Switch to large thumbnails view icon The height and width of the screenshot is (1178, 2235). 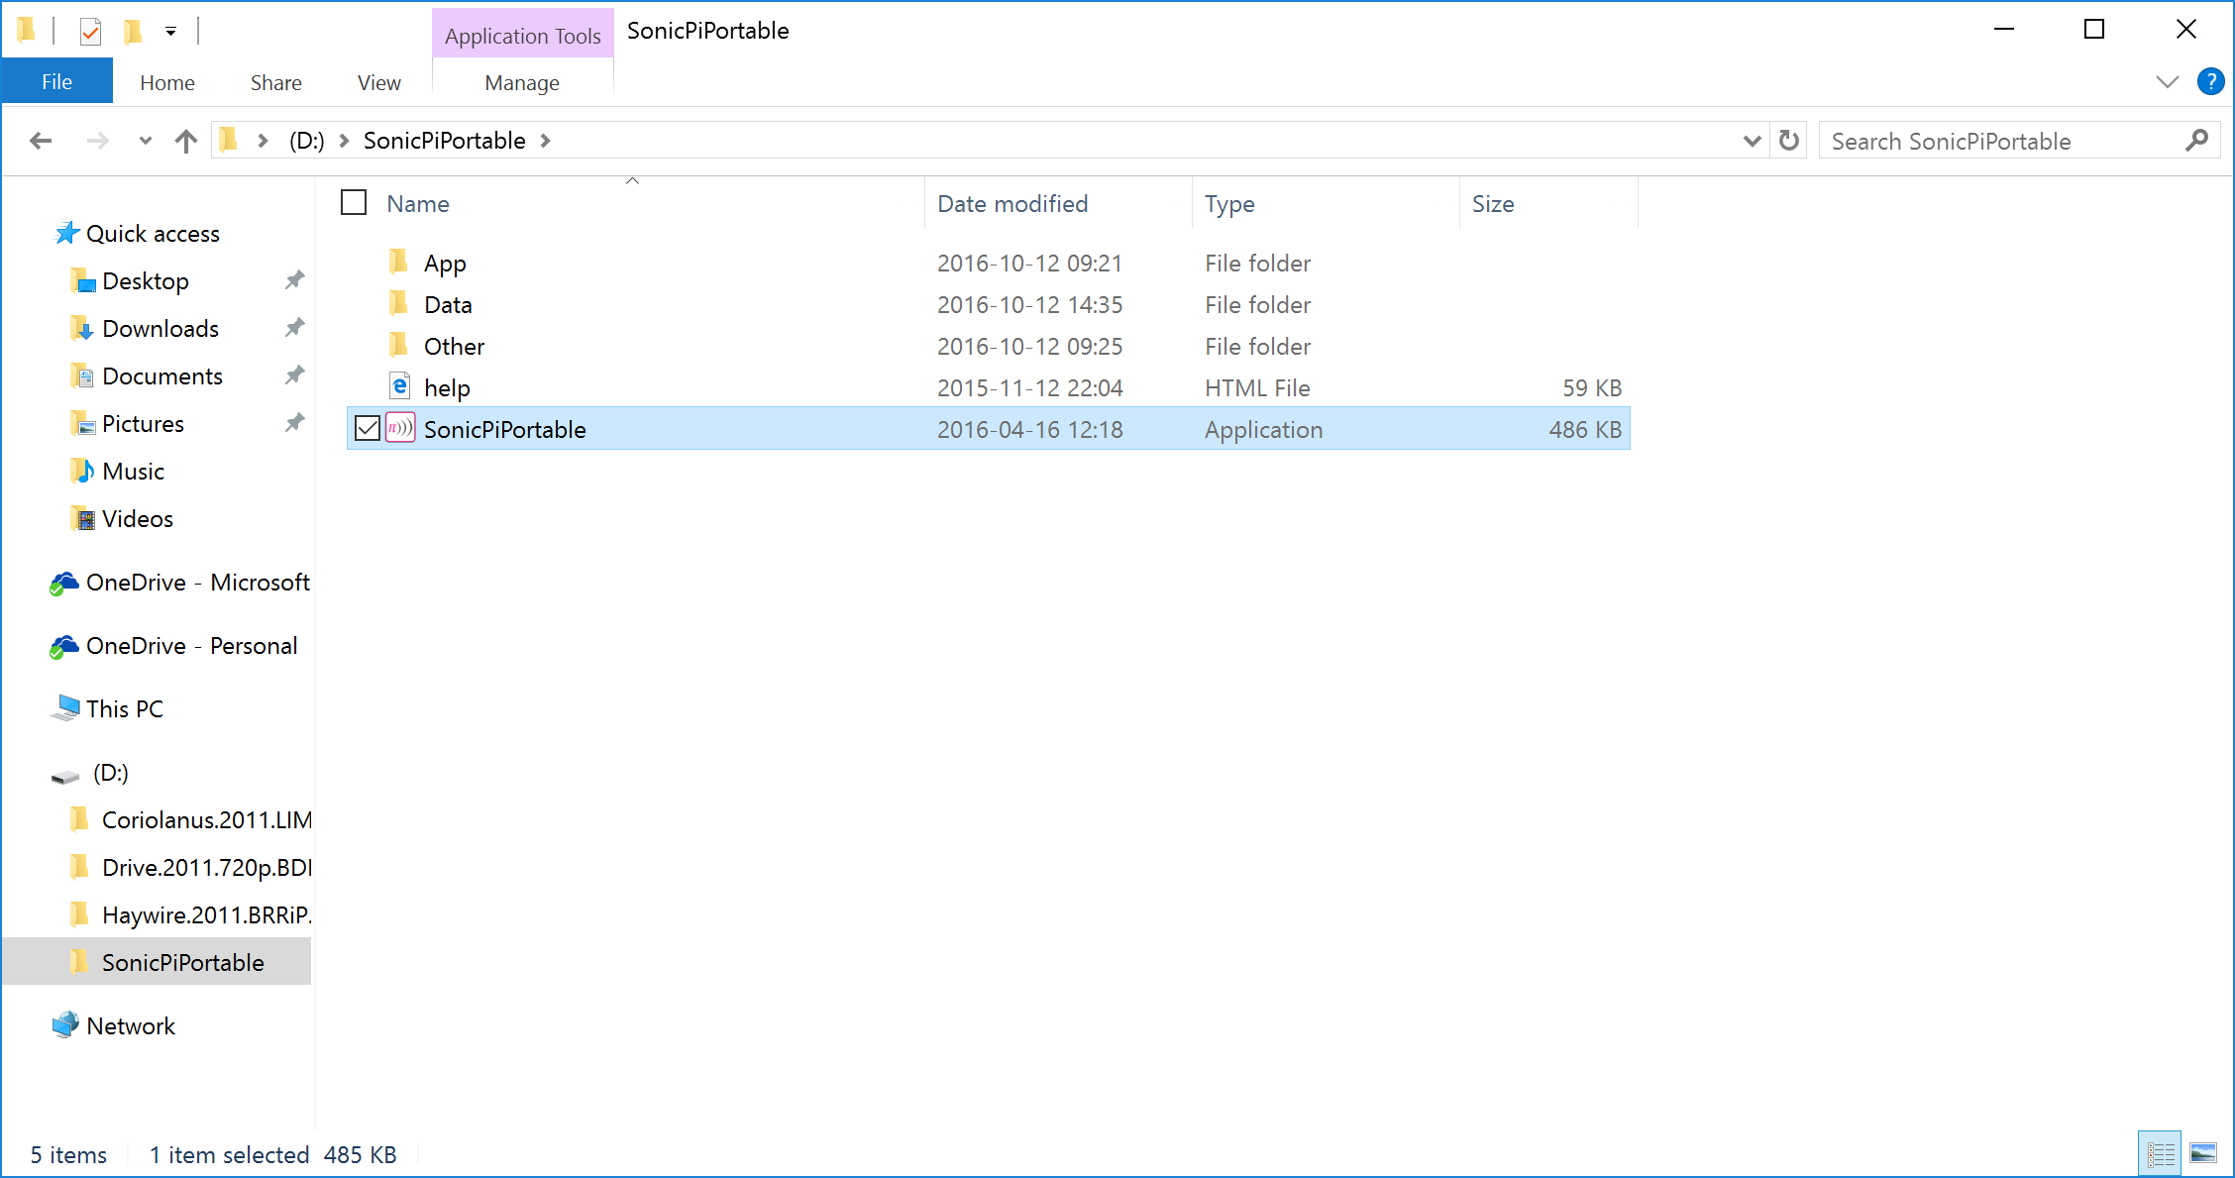point(2203,1153)
